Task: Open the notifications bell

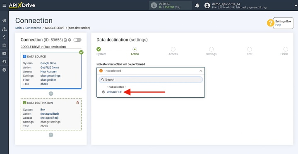Action: click(197, 5)
